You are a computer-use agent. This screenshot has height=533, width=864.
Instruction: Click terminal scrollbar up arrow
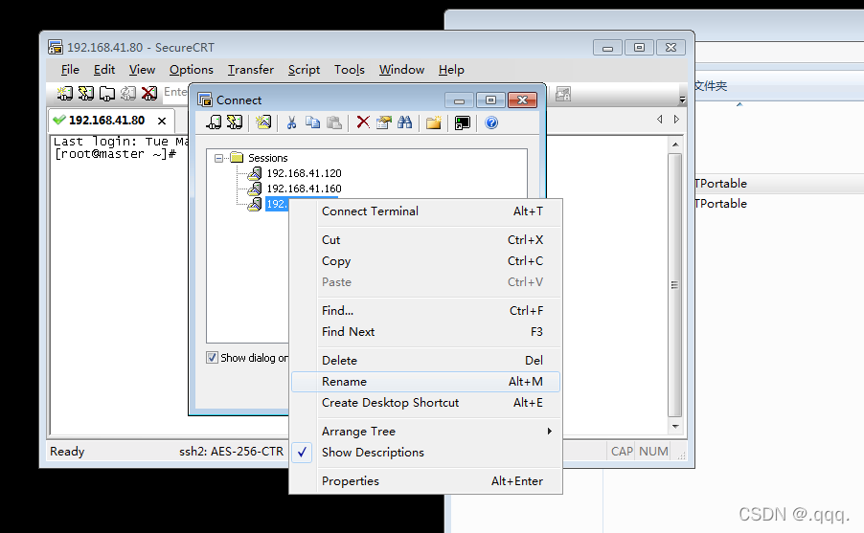coord(675,144)
